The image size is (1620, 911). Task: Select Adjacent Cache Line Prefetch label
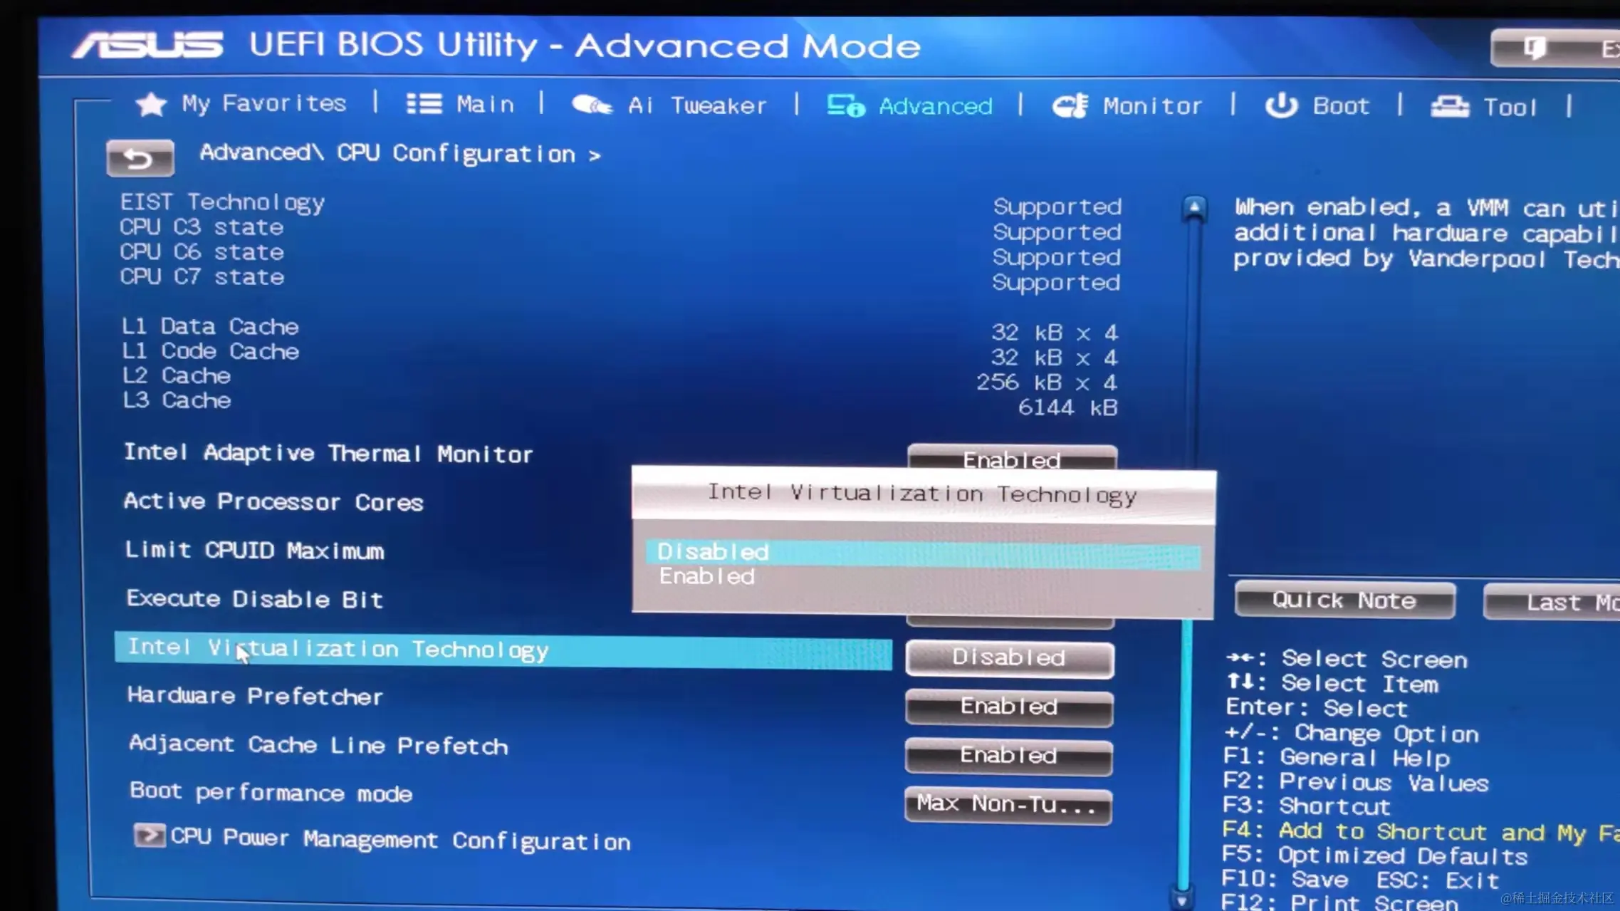coord(318,744)
